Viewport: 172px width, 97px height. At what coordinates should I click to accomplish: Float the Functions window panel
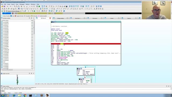(x=31, y=18)
